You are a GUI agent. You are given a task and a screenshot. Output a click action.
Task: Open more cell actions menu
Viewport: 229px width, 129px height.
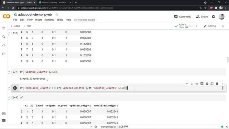pos(222,83)
